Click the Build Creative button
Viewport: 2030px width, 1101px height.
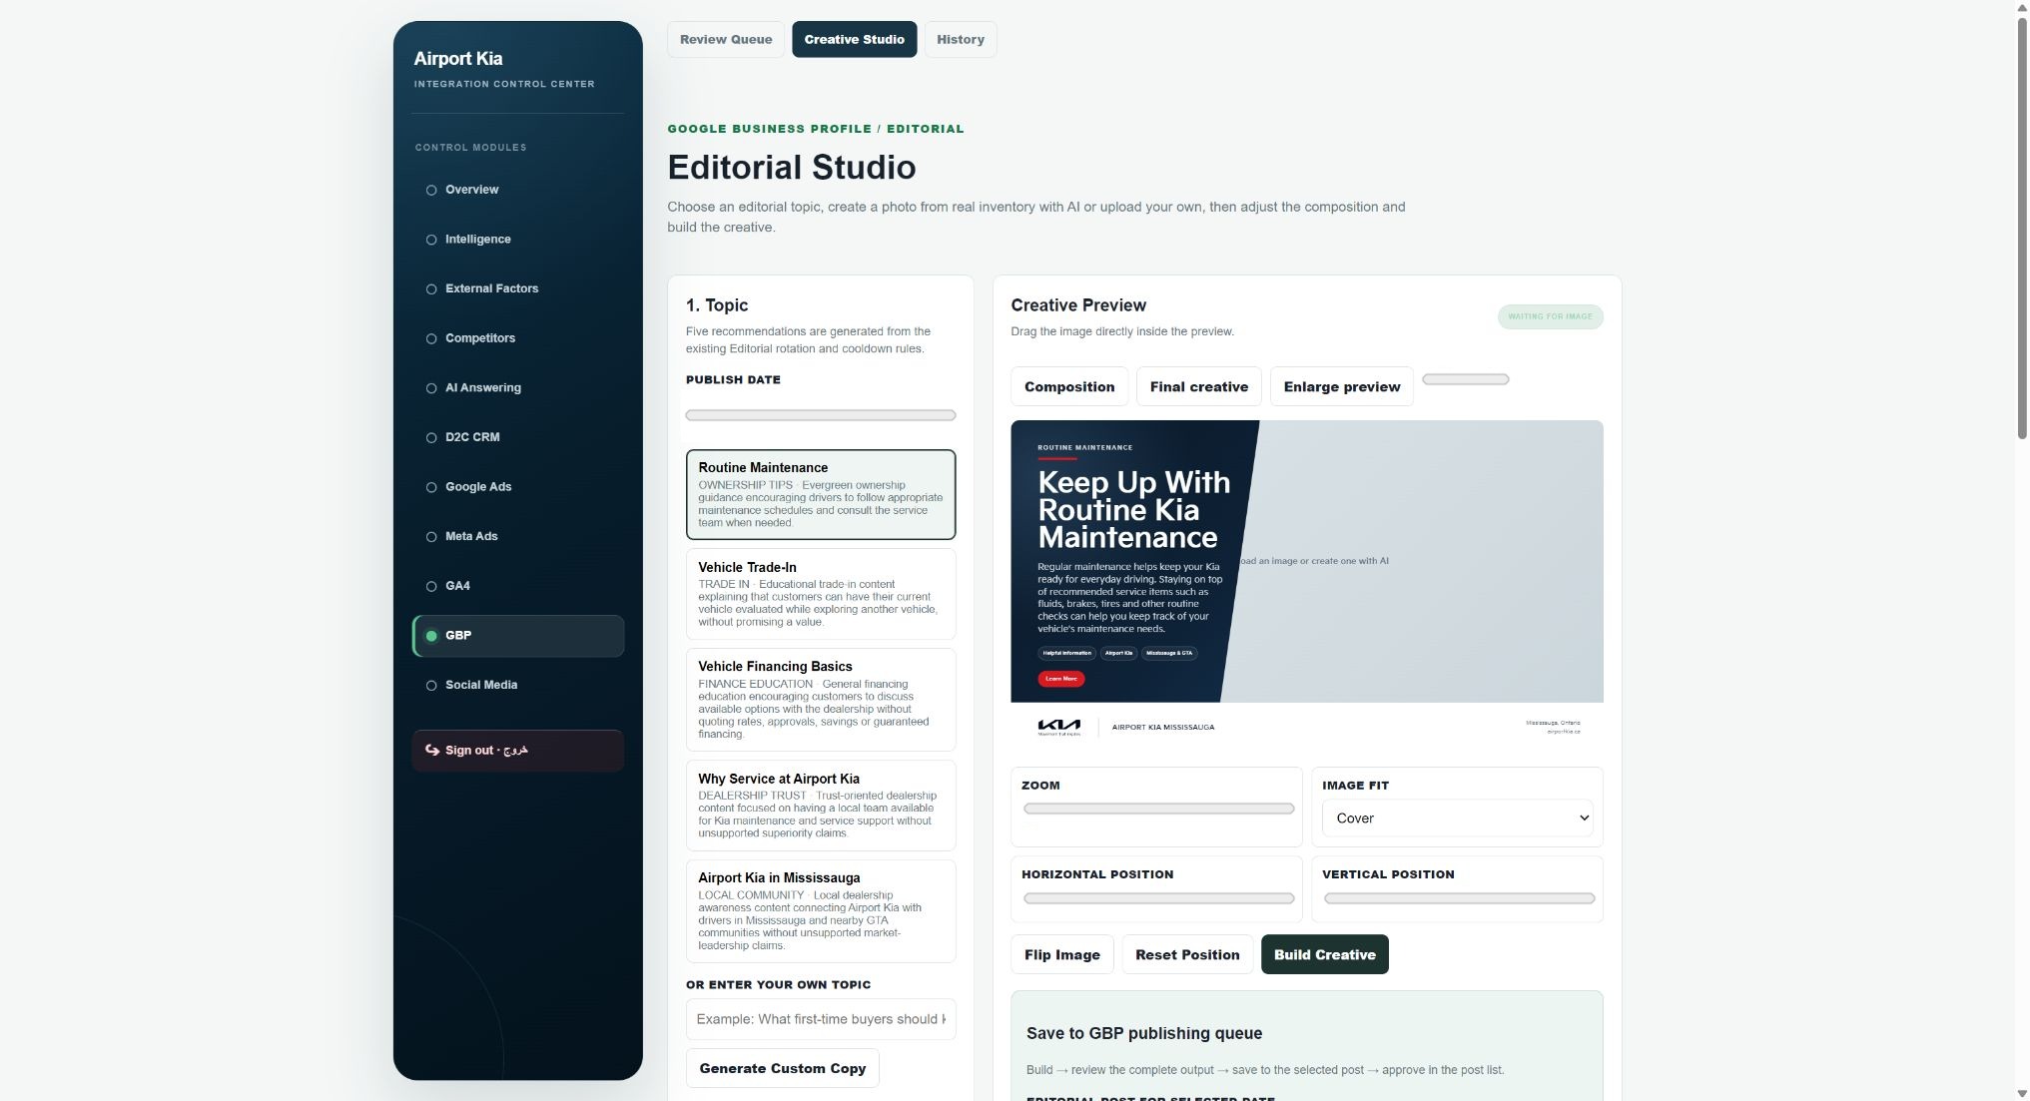1325,954
